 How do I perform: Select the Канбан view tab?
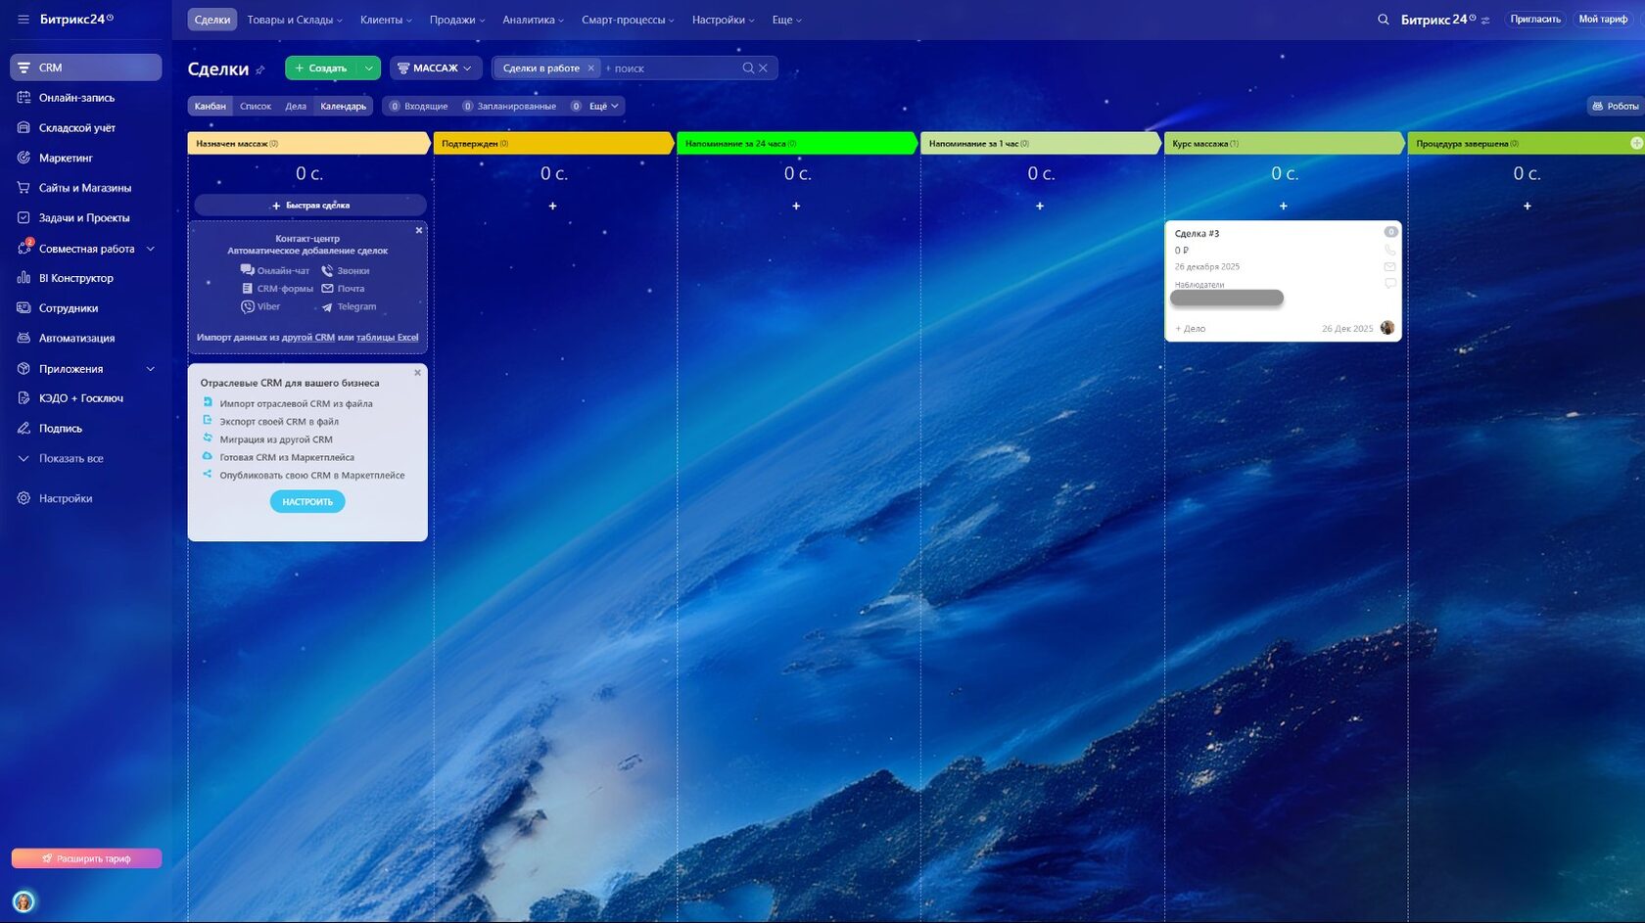click(210, 106)
